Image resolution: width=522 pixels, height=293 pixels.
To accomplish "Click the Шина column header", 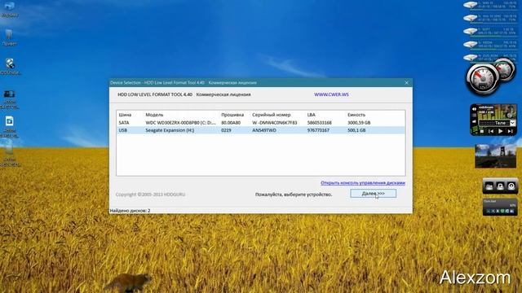I will click(x=125, y=115).
